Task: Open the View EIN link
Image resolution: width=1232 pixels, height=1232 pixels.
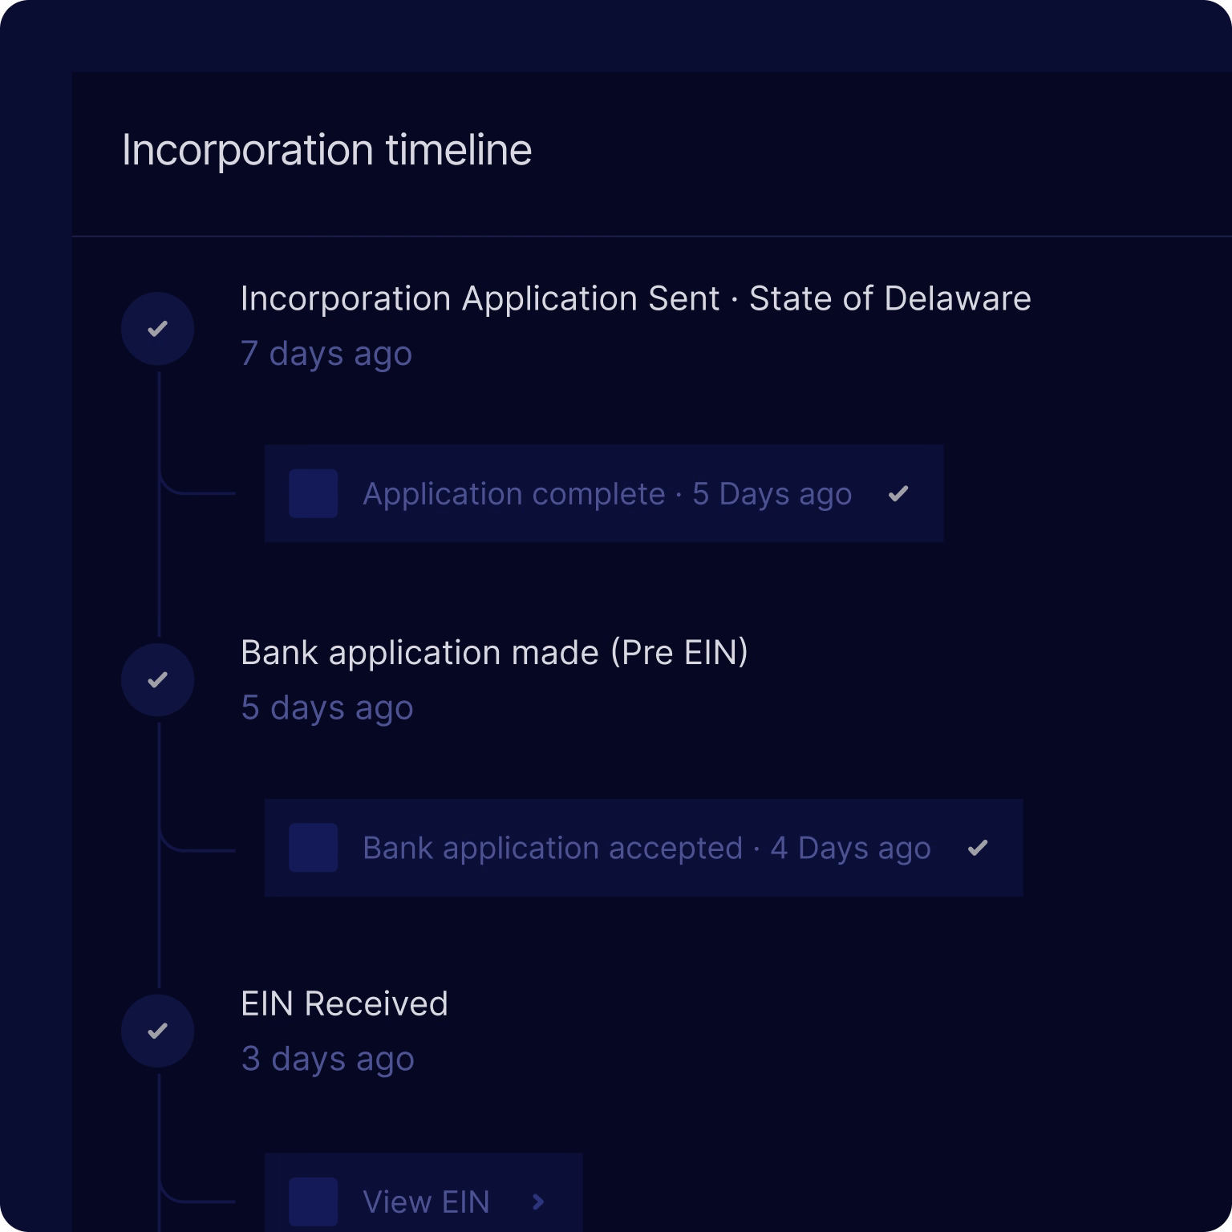Action: 426,1202
